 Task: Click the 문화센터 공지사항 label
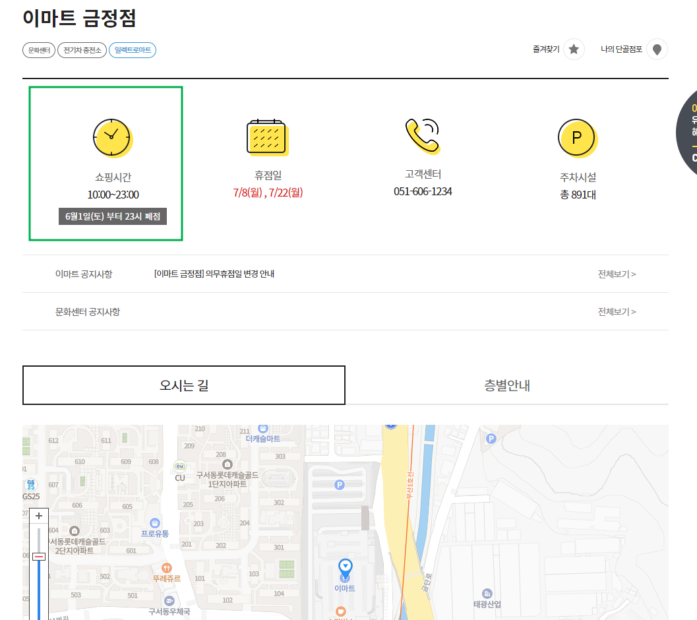coord(88,312)
